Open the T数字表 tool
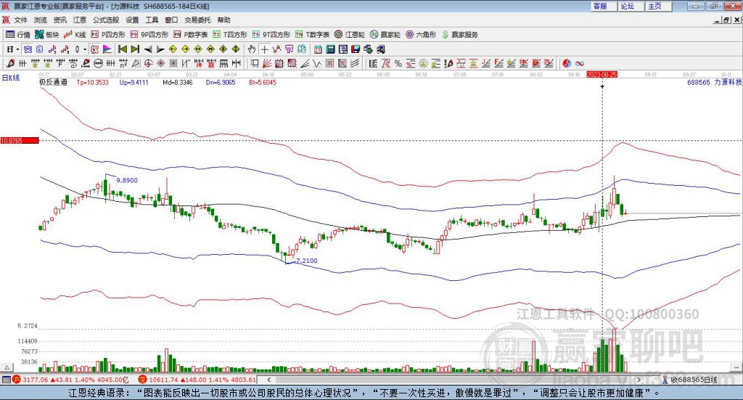The height and width of the screenshot is (400, 743). point(312,35)
